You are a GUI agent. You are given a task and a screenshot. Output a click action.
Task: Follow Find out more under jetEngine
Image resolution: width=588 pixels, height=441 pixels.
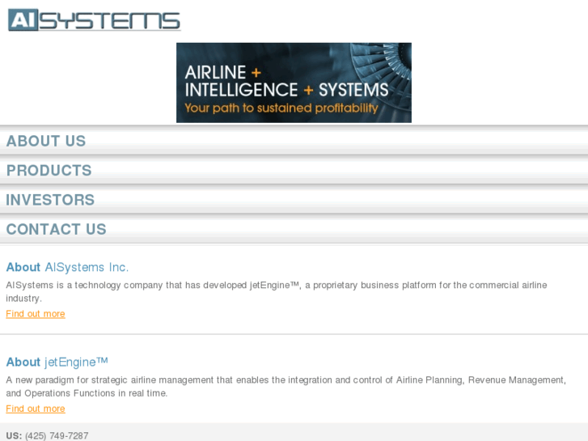36,409
